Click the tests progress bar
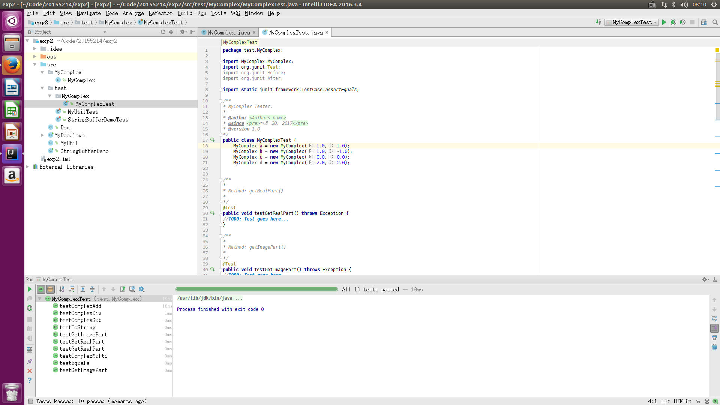The width and height of the screenshot is (720, 405). [x=256, y=289]
